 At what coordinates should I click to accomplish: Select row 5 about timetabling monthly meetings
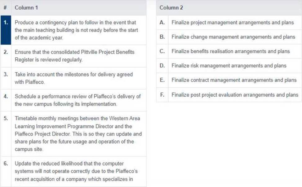pos(73,134)
